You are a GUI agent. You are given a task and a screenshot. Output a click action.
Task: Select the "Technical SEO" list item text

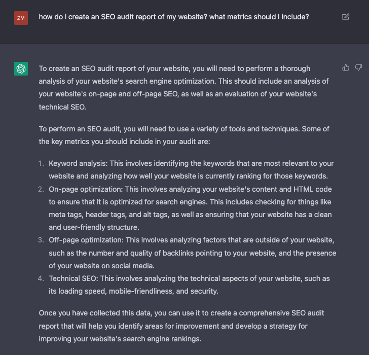(189, 285)
